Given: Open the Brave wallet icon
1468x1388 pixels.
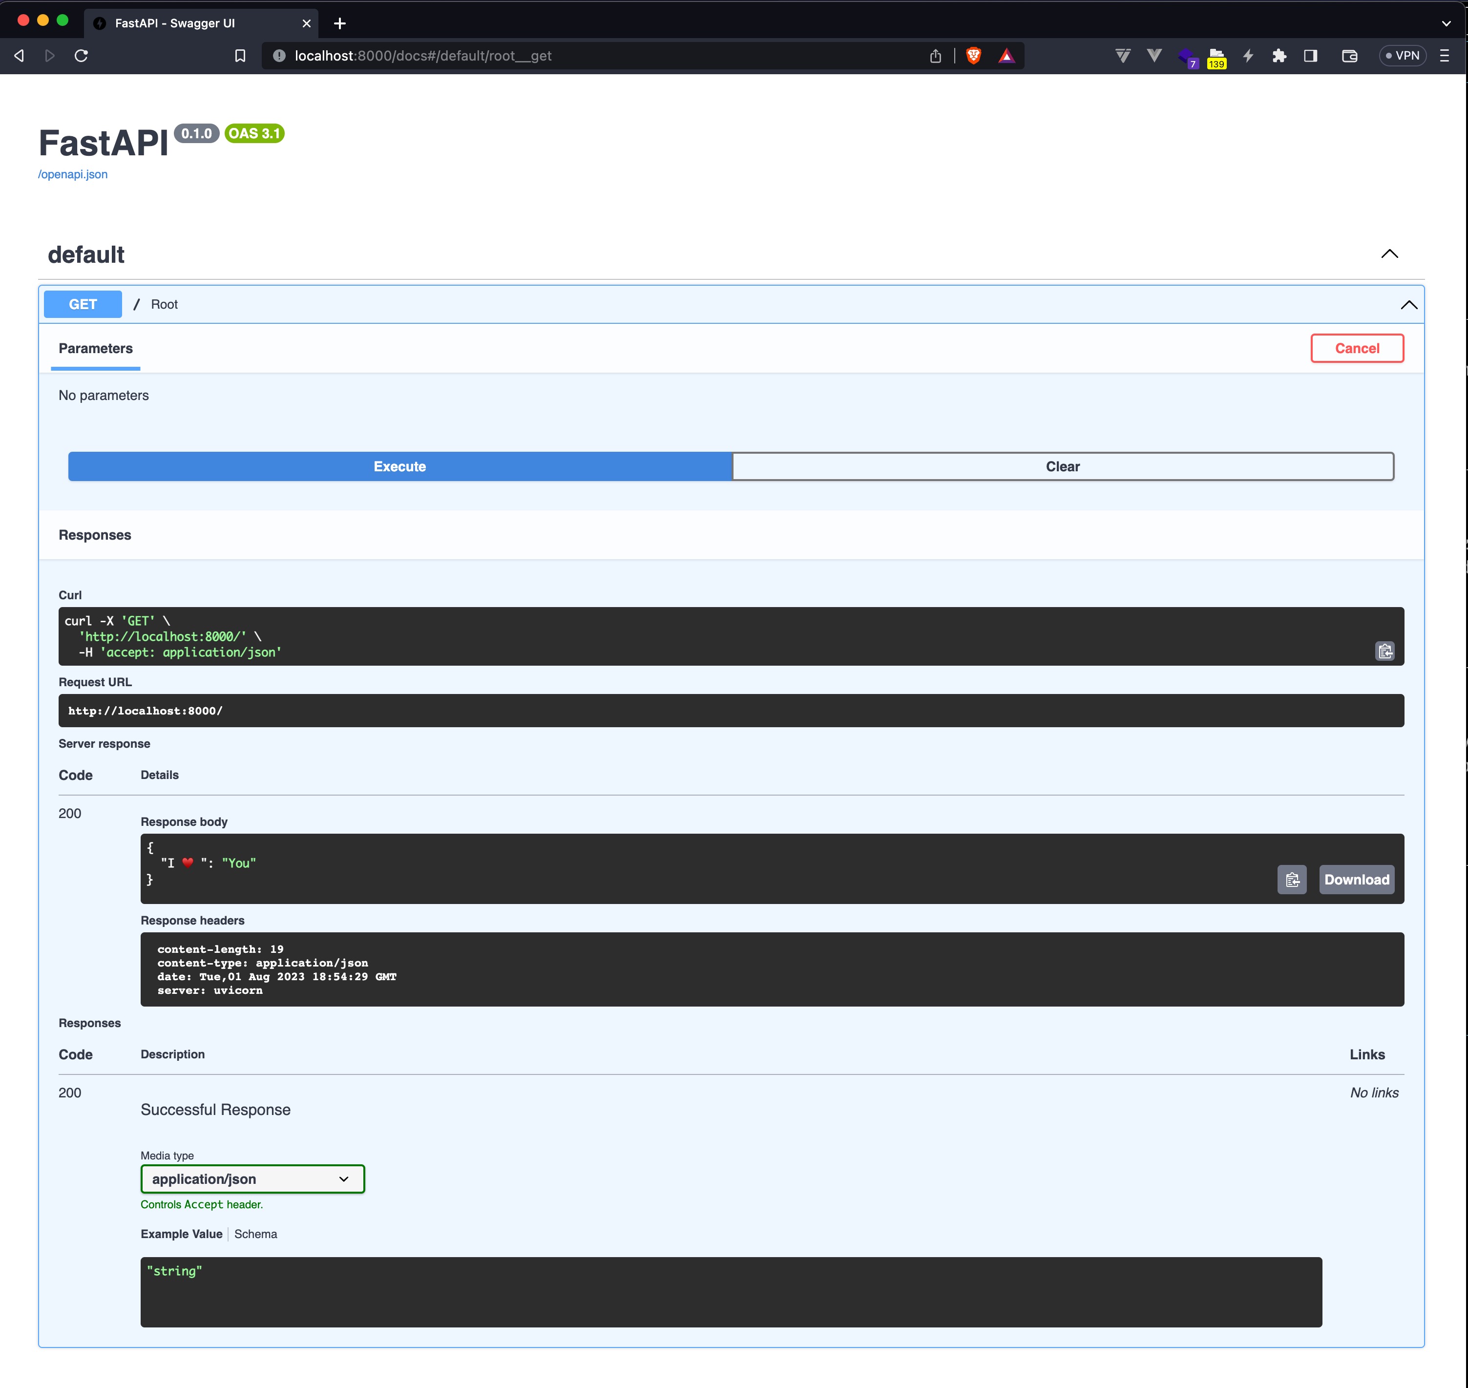Looking at the screenshot, I should [x=1350, y=56].
